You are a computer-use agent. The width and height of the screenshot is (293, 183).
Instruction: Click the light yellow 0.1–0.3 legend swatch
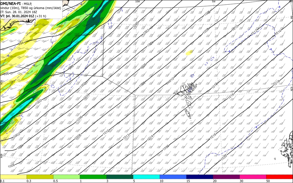13,177
